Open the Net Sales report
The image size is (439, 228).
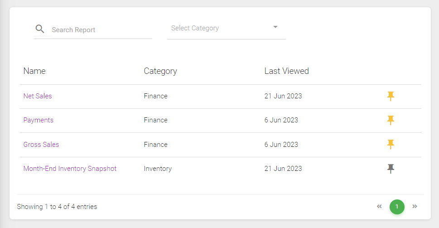[38, 96]
